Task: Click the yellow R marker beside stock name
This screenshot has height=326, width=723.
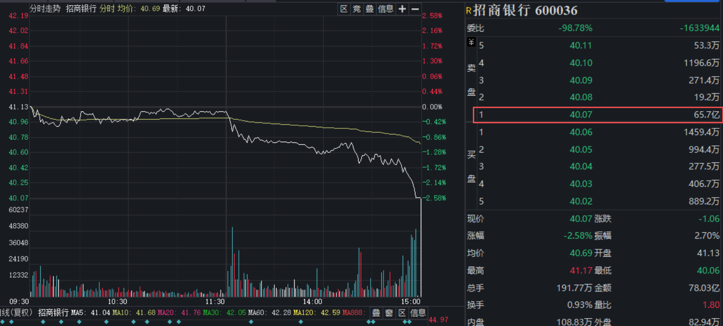Action: [469, 10]
